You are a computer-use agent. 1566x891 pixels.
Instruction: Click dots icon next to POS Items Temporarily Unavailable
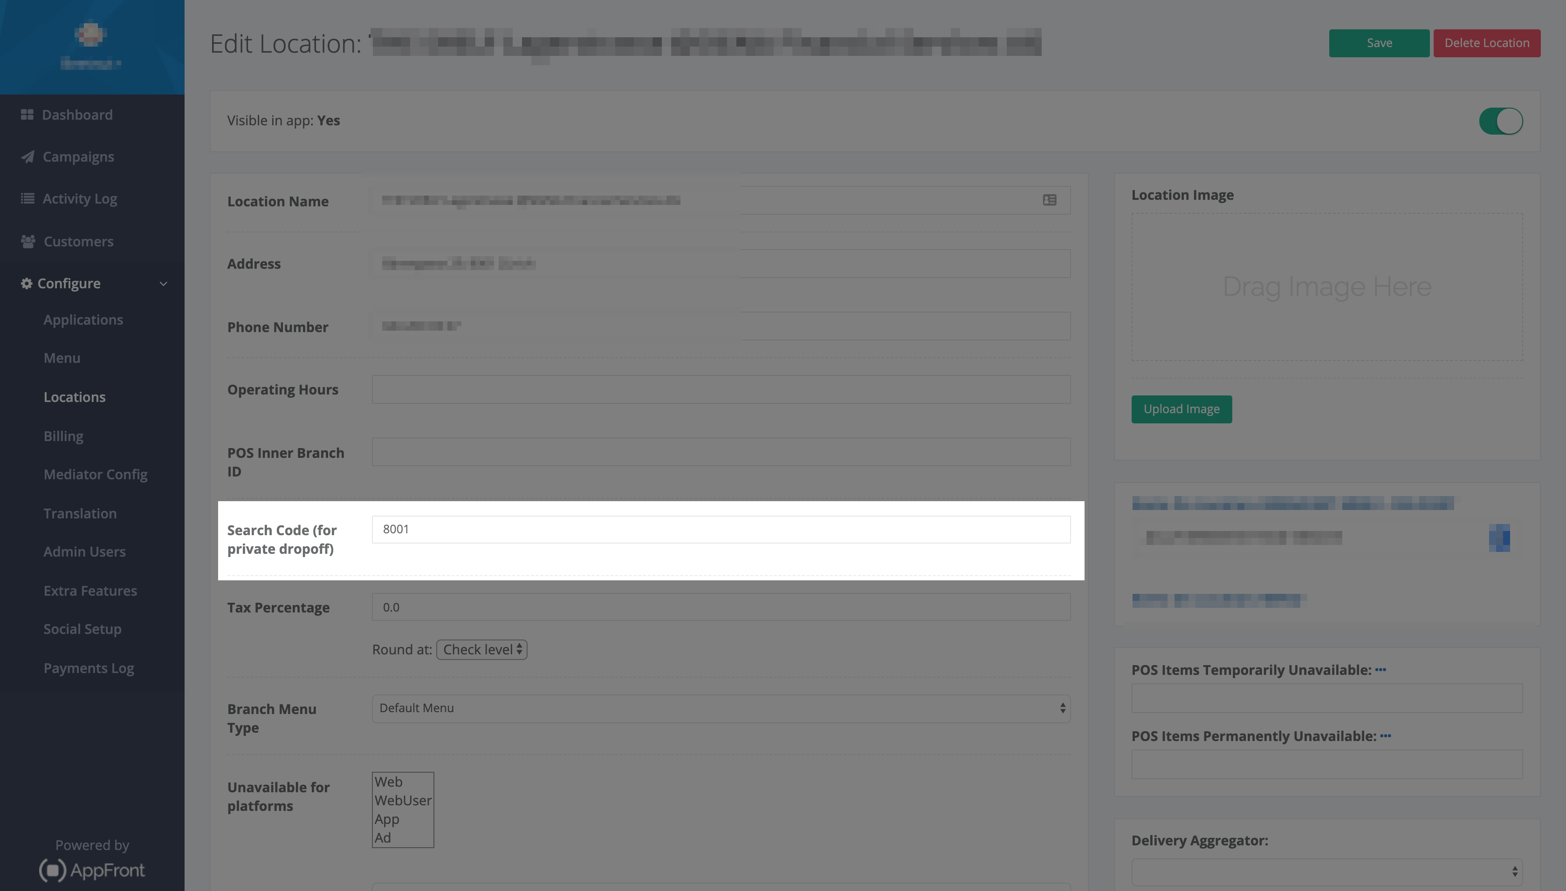[x=1381, y=669]
